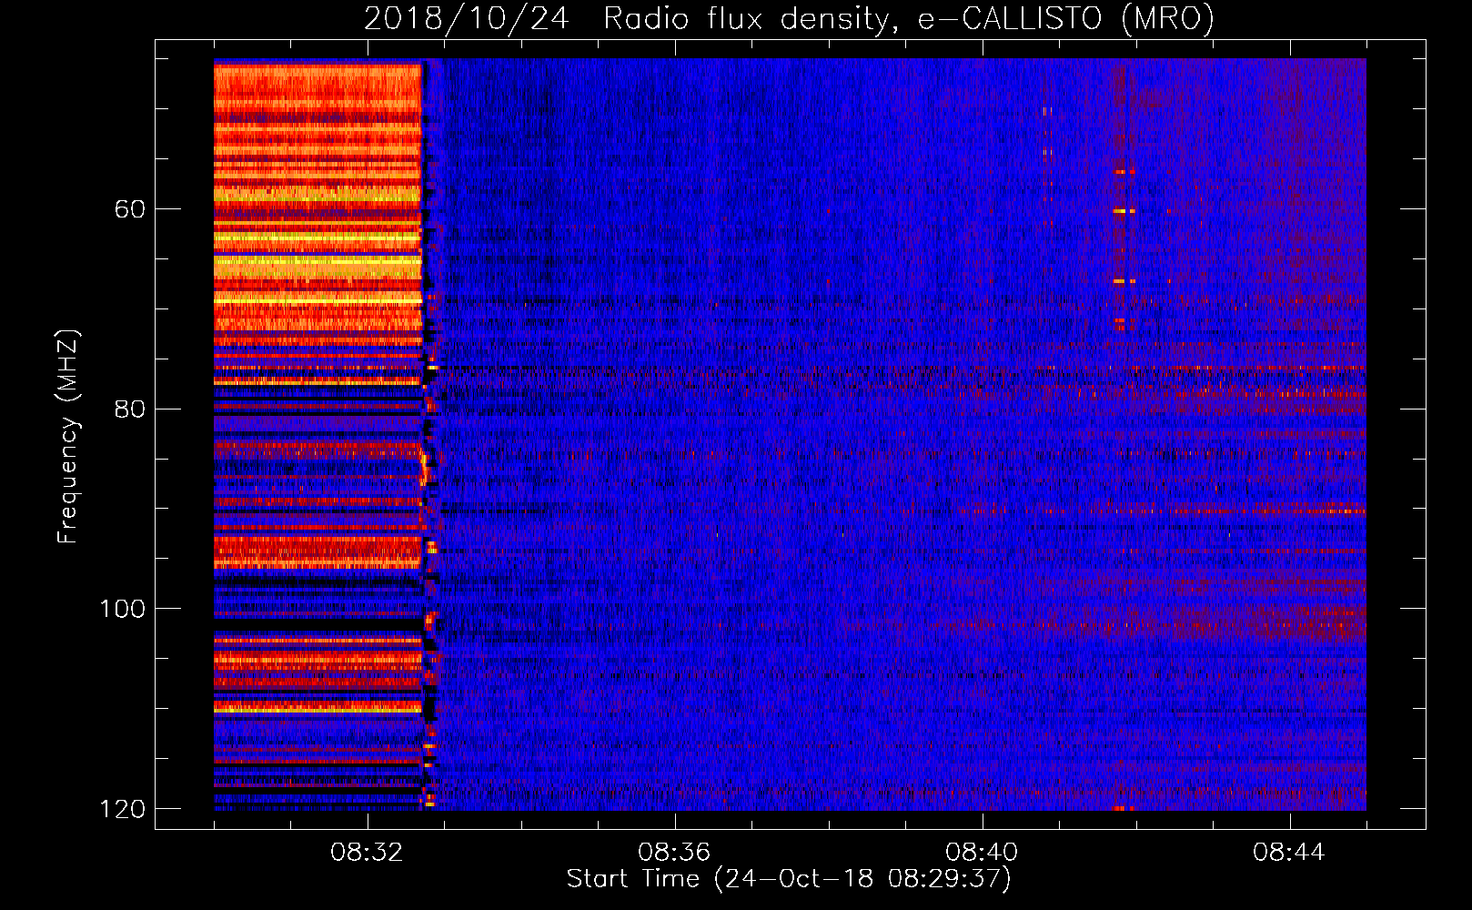The height and width of the screenshot is (910, 1472).
Task: Click the '08:40' time tick label
Action: point(982,853)
